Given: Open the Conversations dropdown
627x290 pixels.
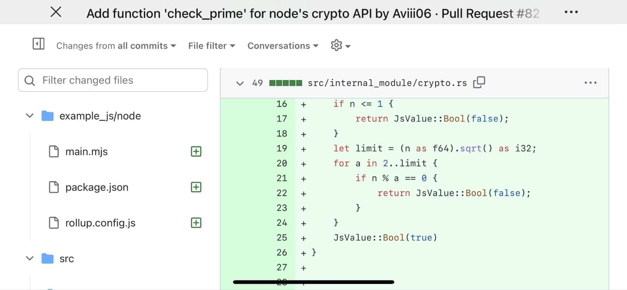Looking at the screenshot, I should (283, 46).
